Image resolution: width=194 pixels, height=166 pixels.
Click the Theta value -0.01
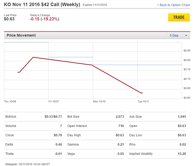[58, 154]
